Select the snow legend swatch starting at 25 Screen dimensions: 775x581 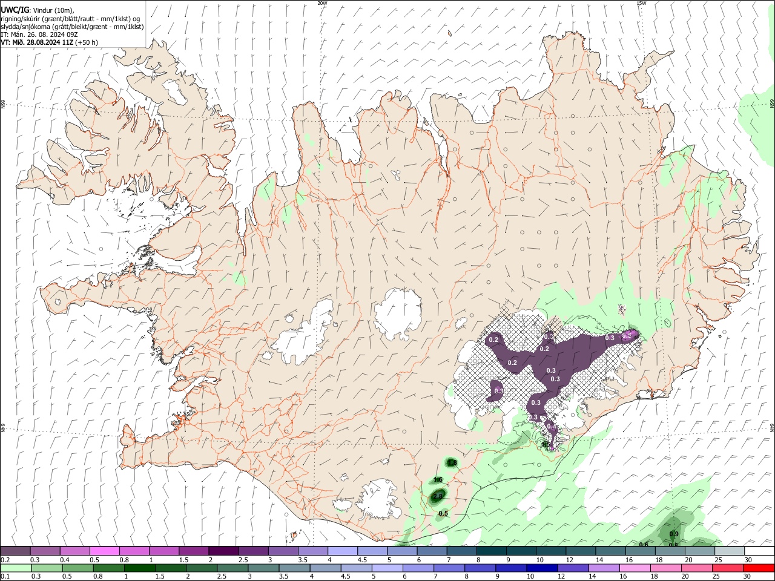[x=729, y=551]
